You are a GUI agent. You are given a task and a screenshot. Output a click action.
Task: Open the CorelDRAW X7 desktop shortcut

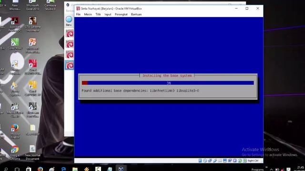[x=15, y=46]
